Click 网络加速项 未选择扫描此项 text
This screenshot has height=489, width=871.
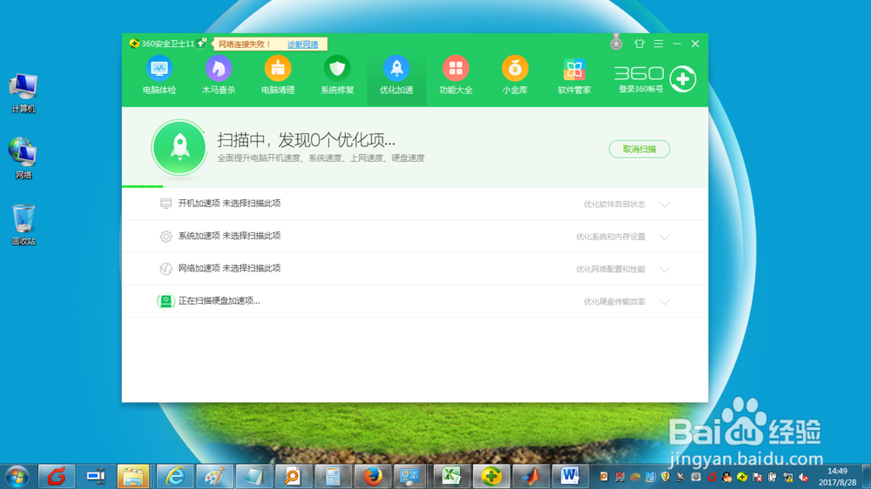(x=229, y=268)
